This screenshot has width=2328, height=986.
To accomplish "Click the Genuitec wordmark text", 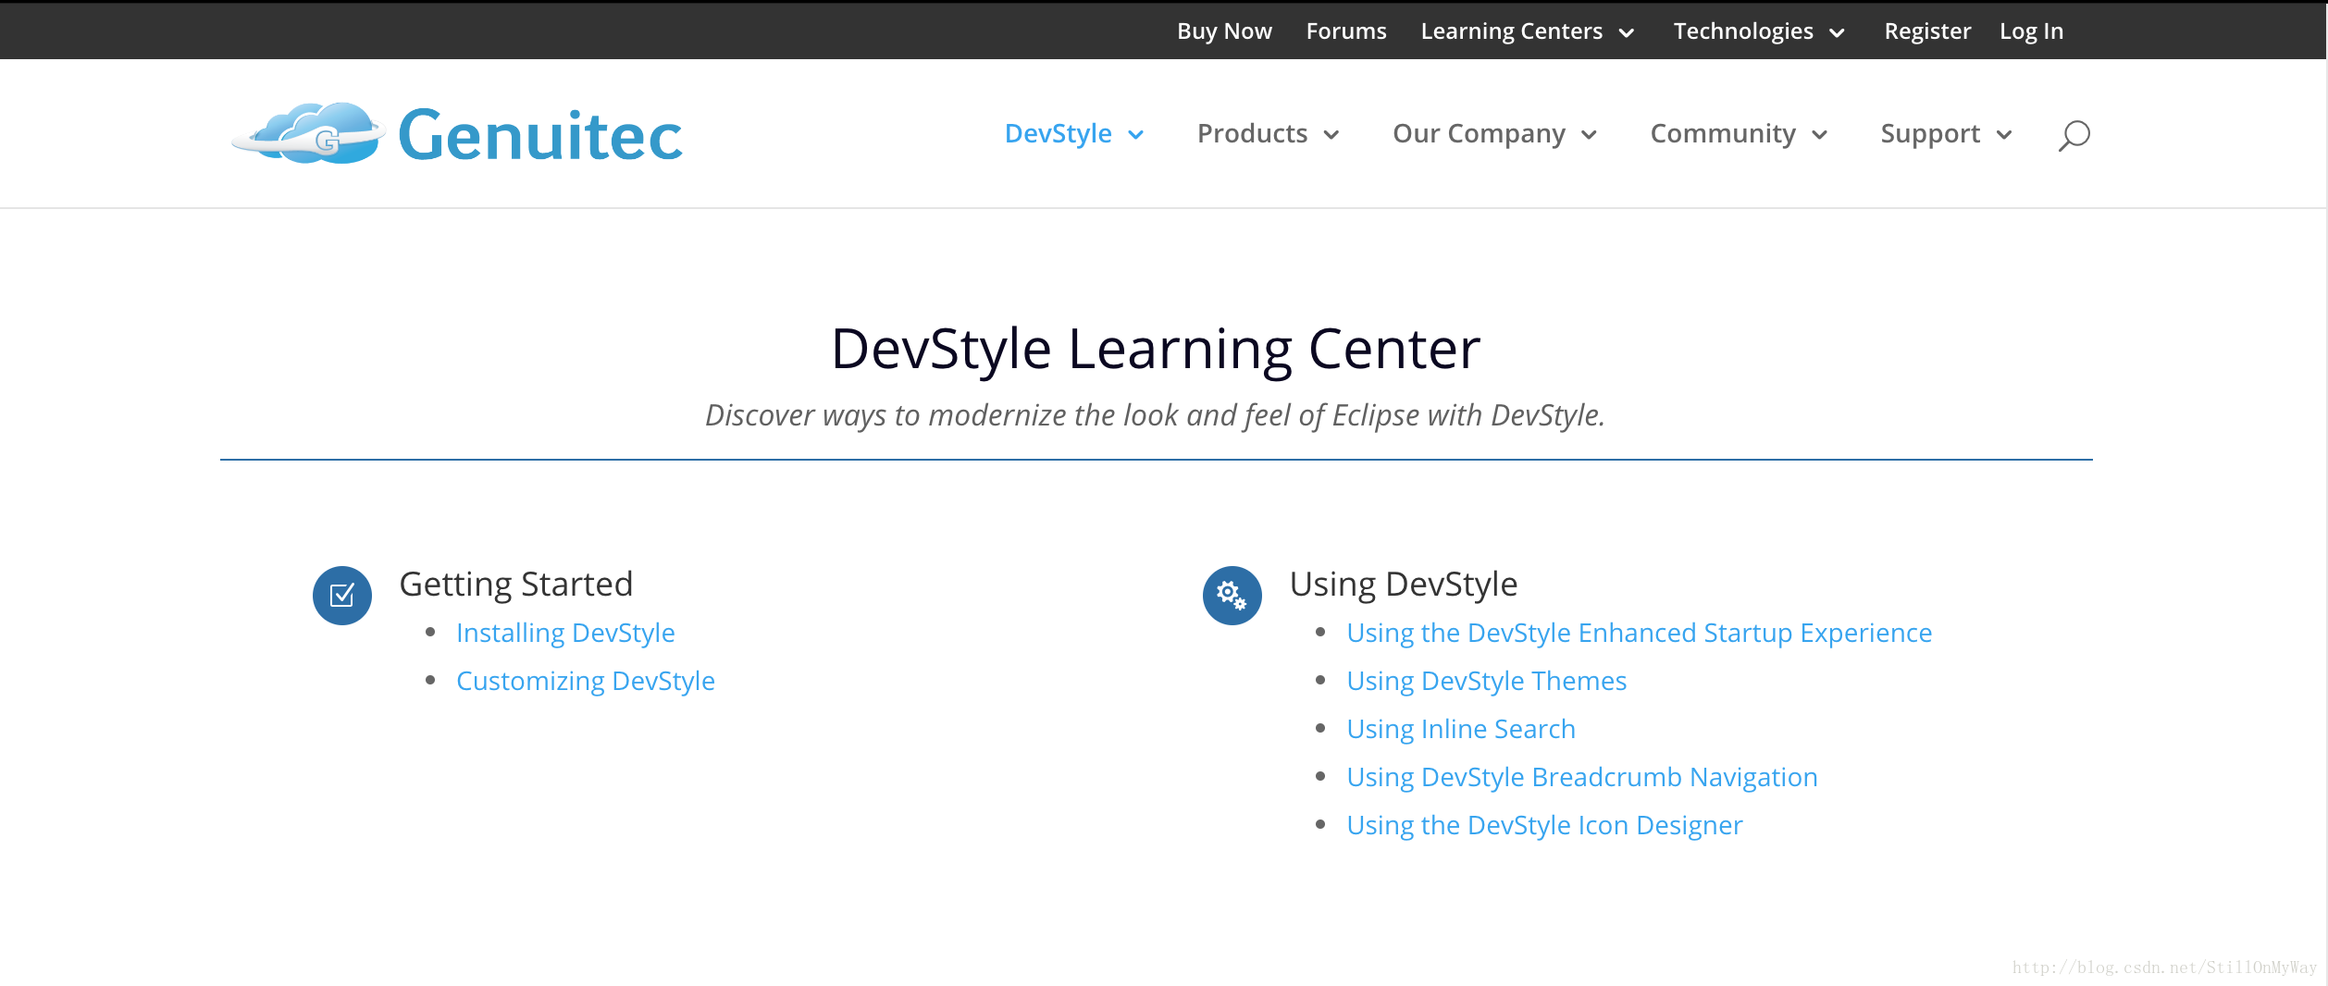I will point(540,135).
